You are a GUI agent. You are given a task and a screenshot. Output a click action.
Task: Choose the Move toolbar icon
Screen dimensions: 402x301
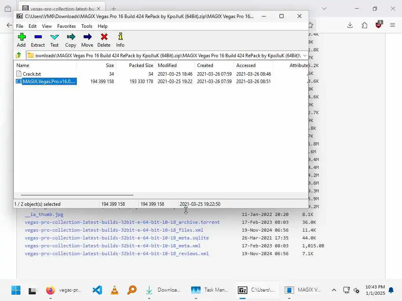click(x=87, y=40)
